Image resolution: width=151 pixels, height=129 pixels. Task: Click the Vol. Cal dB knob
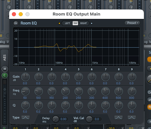(89, 119)
